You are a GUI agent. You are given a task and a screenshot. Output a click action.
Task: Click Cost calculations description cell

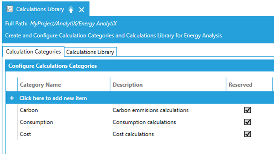[x=133, y=134]
